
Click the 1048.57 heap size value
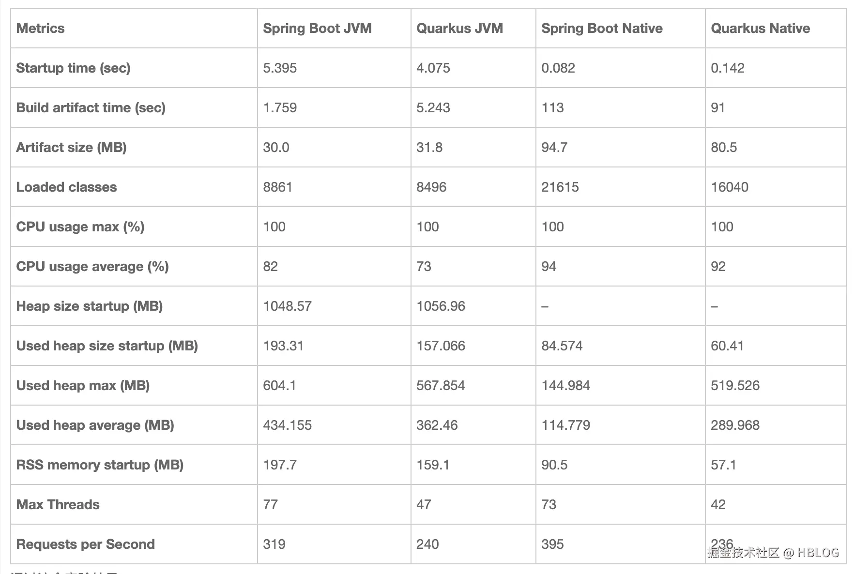coord(287,306)
